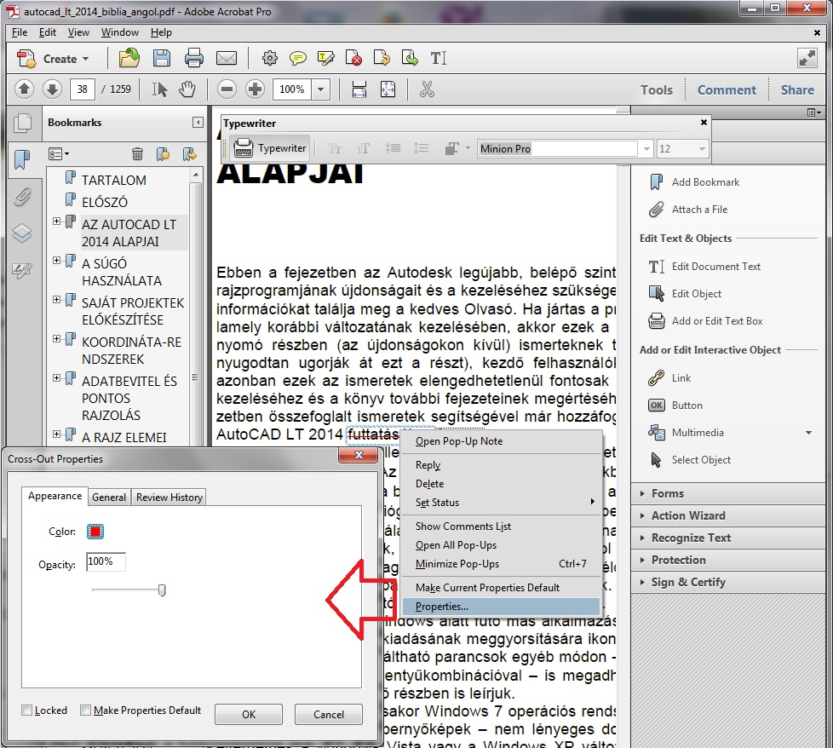Click Add Bookmark in Tools pane

coord(694,182)
